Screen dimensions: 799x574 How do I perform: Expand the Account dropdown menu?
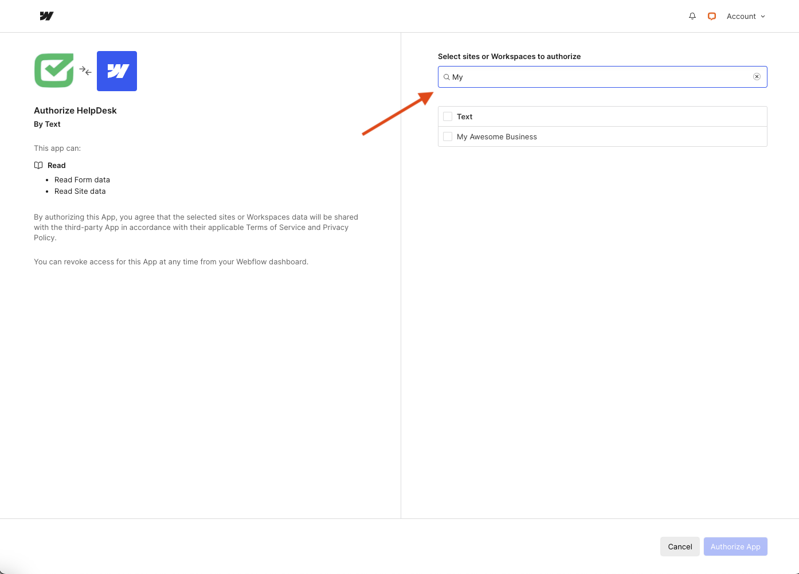click(746, 16)
